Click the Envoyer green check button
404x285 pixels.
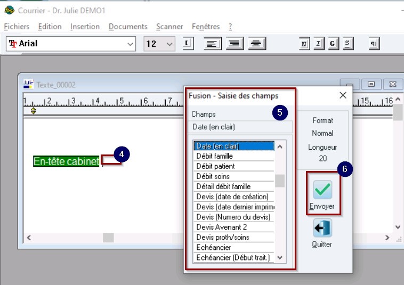click(x=322, y=190)
